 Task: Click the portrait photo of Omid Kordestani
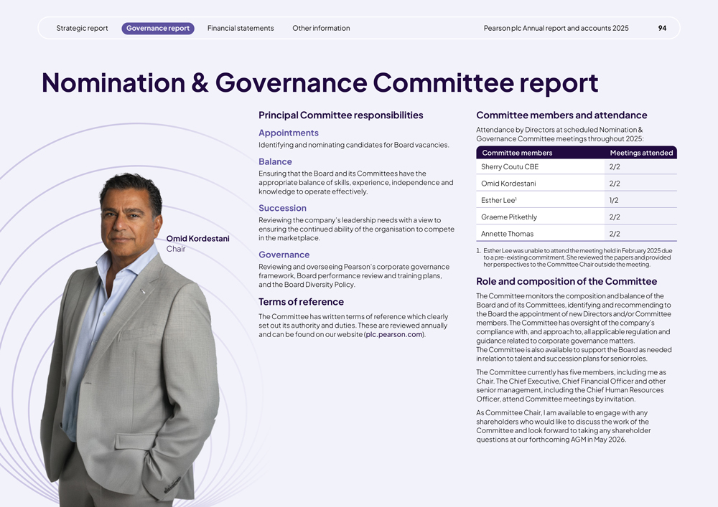coord(131,341)
